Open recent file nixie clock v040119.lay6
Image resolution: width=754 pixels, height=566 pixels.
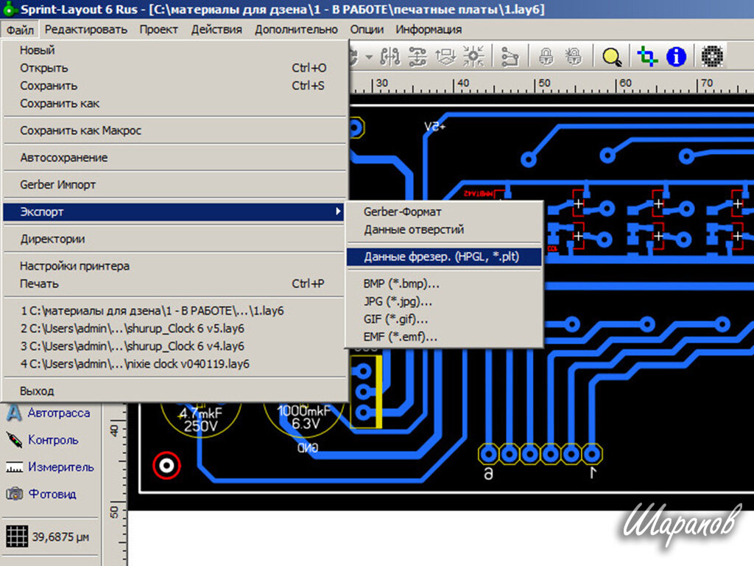tap(175, 364)
